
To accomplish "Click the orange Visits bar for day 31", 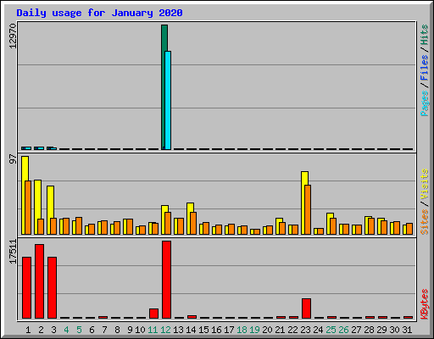I will [x=409, y=229].
